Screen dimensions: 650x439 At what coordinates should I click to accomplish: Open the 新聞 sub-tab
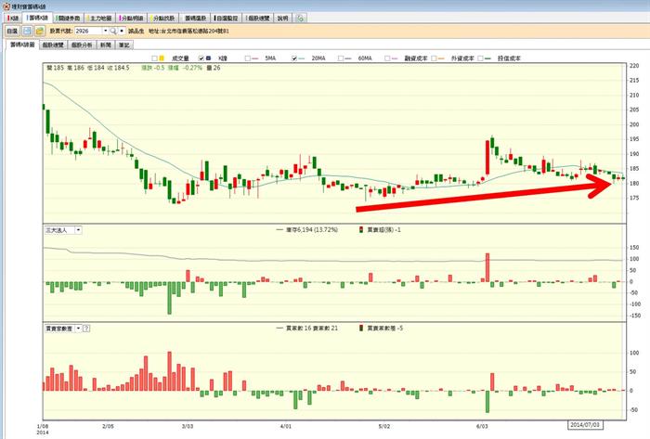(x=106, y=45)
